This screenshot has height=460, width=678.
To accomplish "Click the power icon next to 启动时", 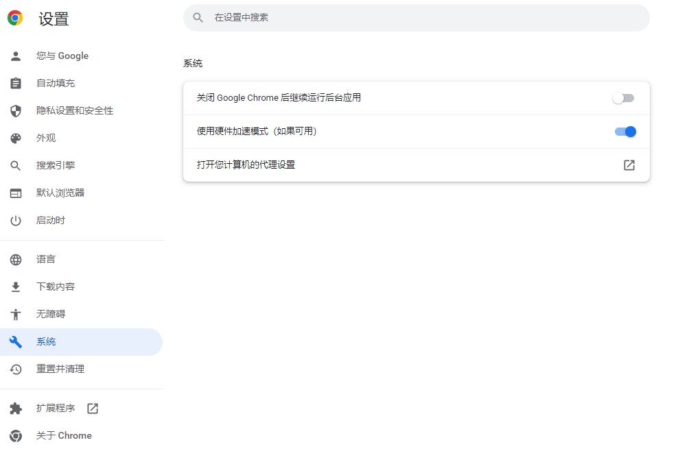I will (15, 220).
